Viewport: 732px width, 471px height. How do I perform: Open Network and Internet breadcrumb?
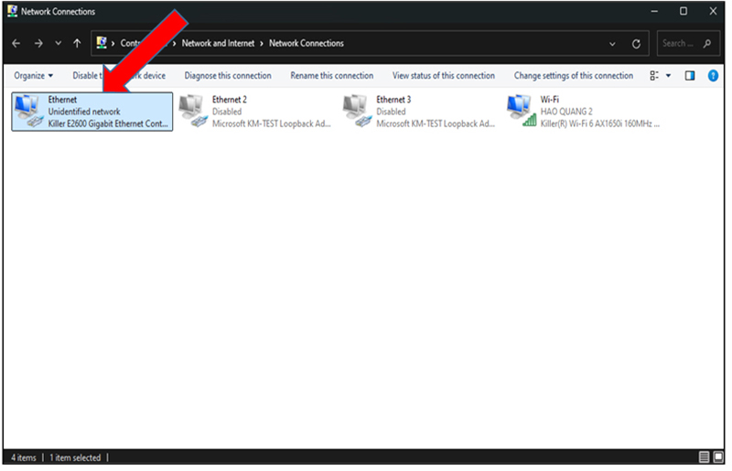(218, 43)
